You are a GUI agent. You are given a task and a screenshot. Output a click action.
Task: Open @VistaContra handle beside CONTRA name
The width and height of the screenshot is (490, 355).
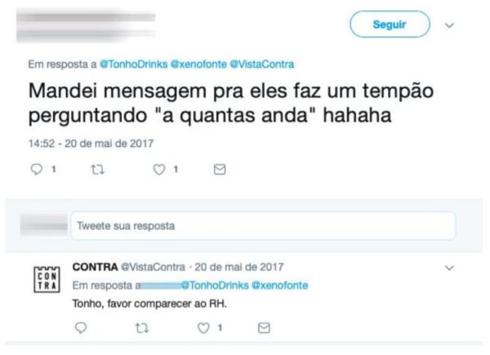point(153,267)
